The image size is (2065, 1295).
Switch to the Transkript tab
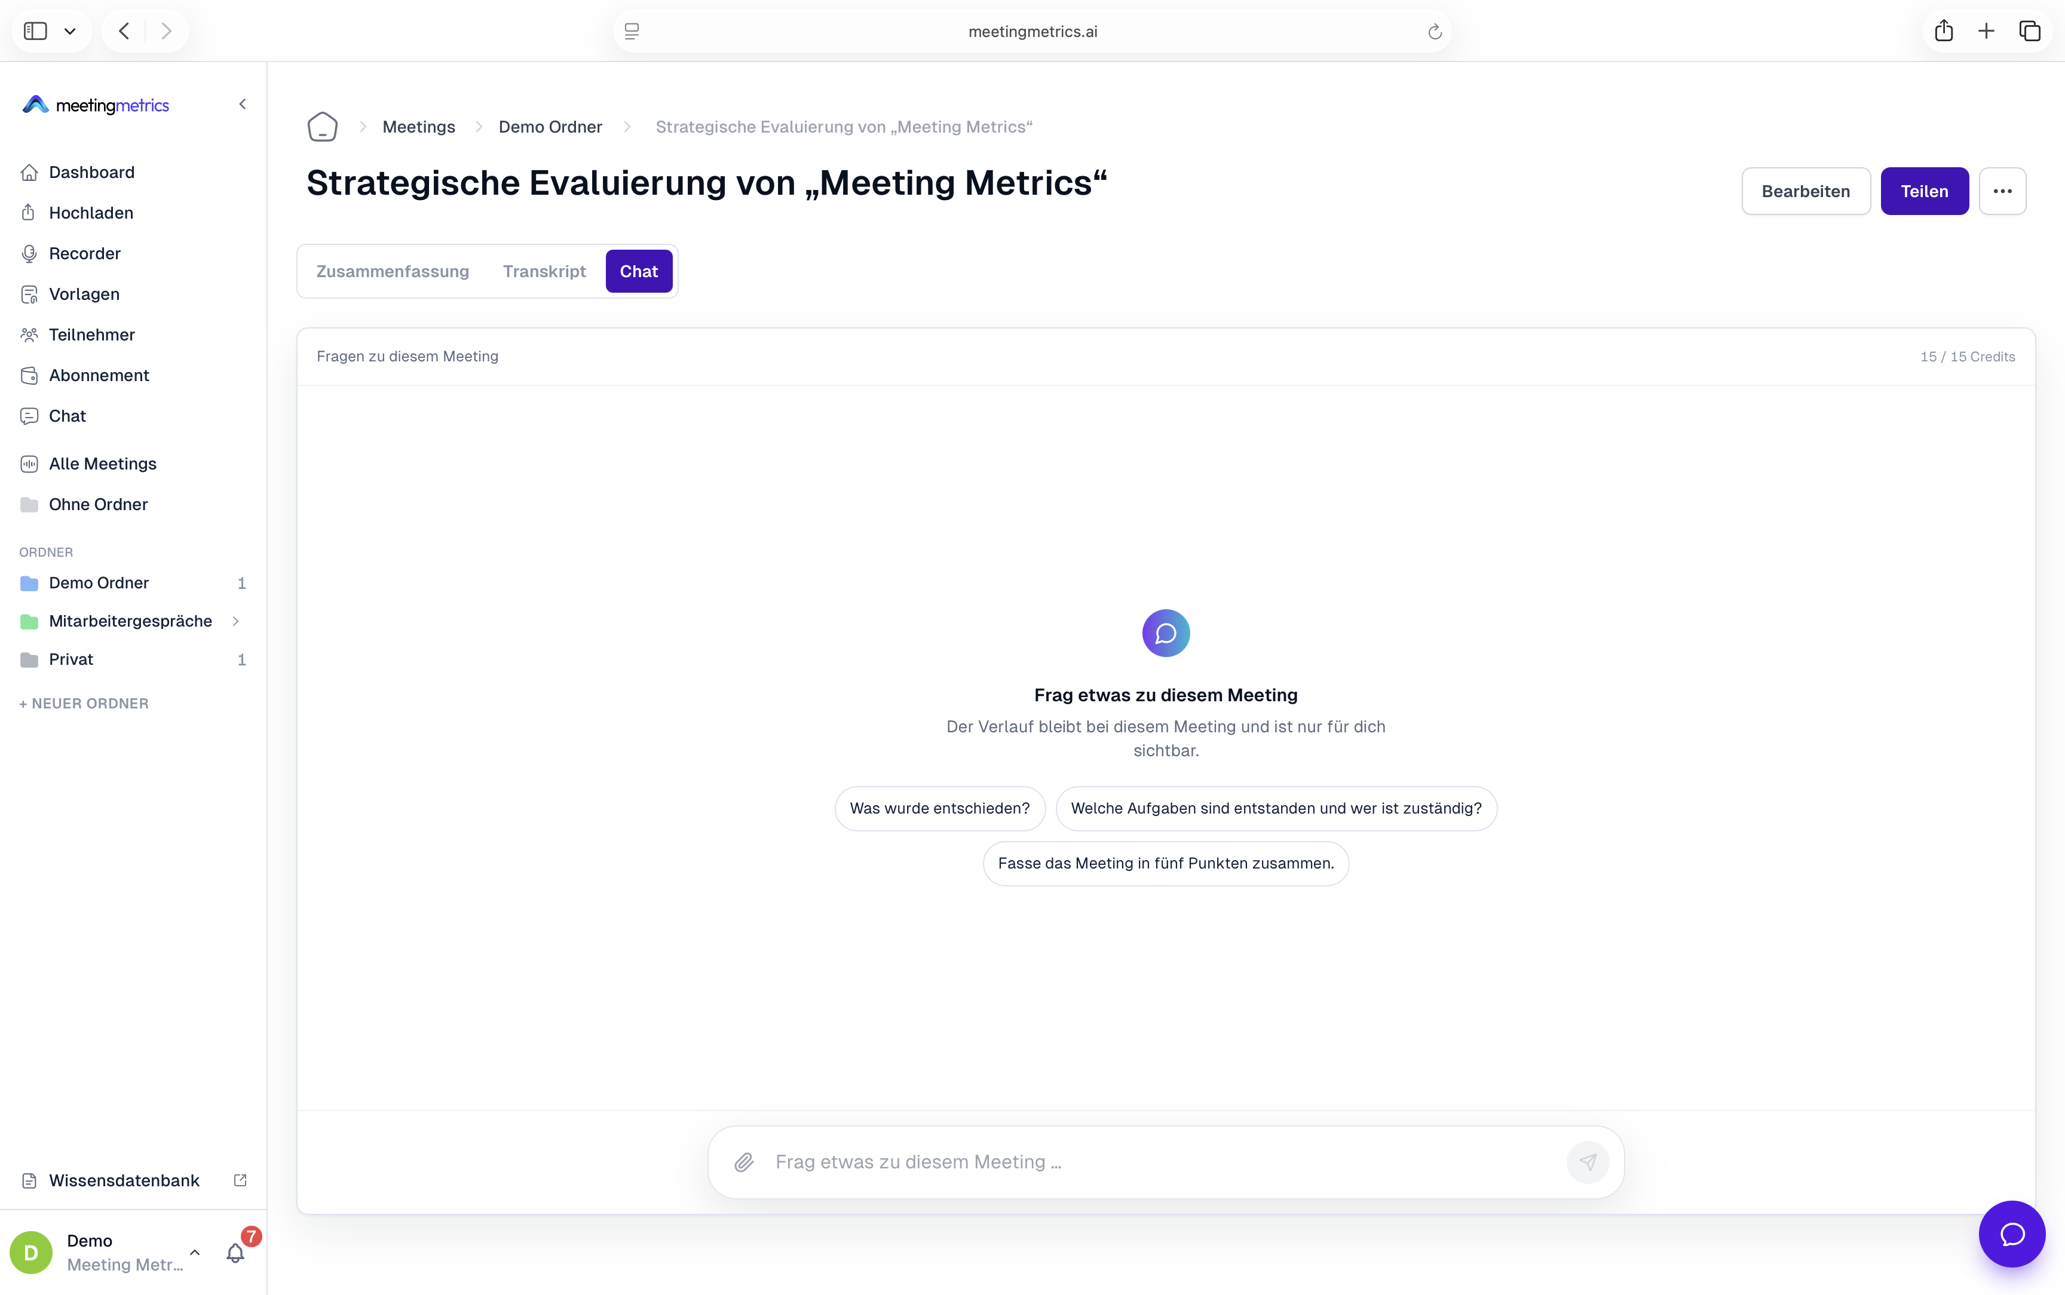tap(545, 272)
